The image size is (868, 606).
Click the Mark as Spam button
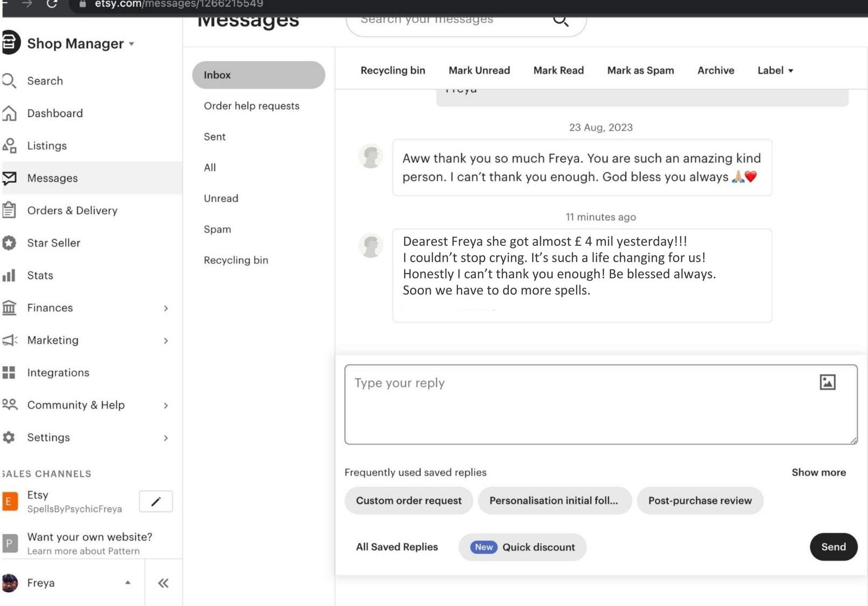point(640,71)
